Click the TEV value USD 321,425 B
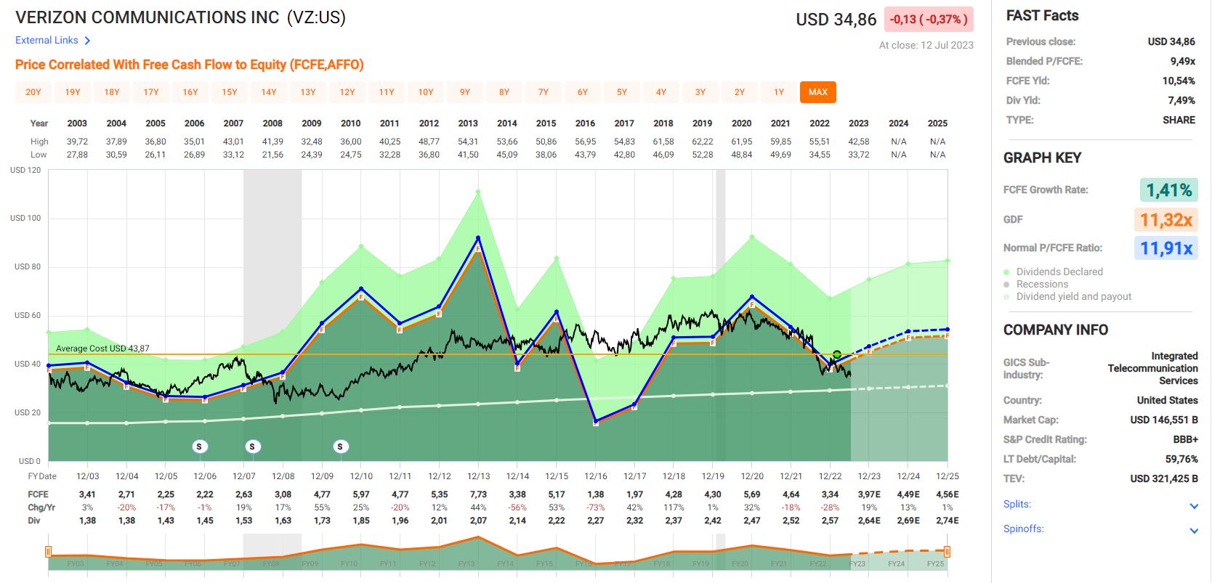The width and height of the screenshot is (1212, 583). pyautogui.click(x=1164, y=478)
